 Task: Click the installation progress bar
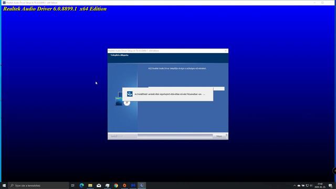coord(218,89)
